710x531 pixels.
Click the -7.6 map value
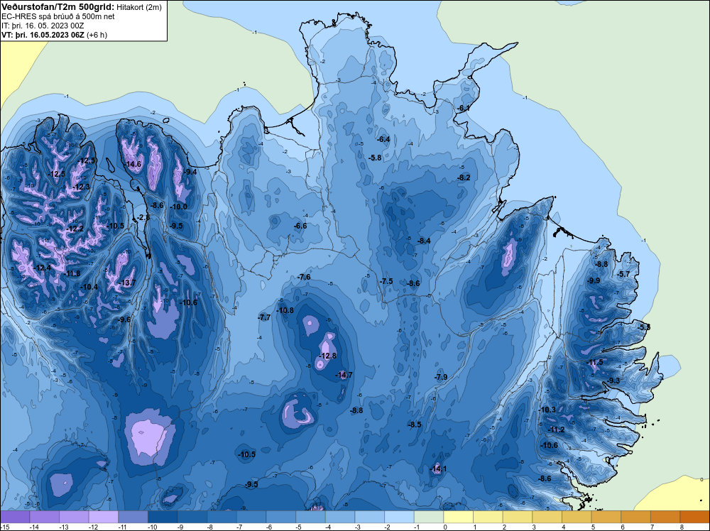pyautogui.click(x=303, y=277)
